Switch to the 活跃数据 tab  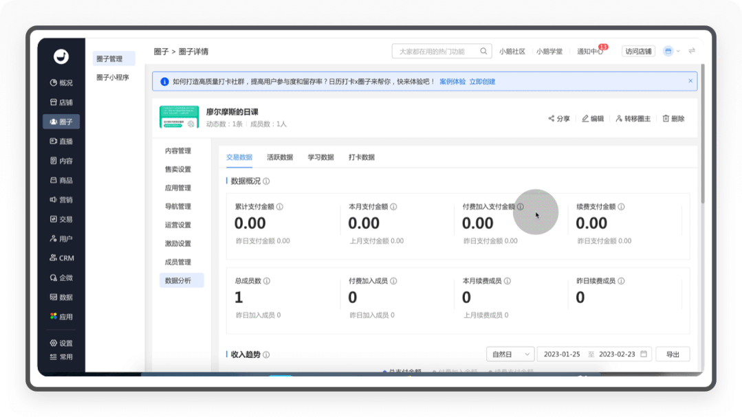coord(280,157)
